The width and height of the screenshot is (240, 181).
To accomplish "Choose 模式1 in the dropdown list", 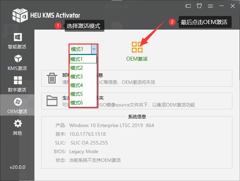I will [83, 59].
